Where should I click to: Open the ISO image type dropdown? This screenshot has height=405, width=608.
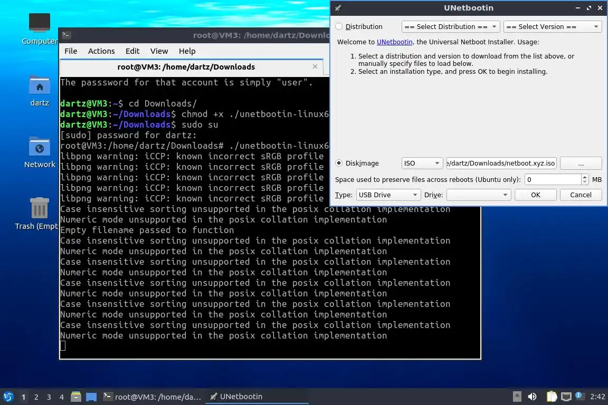click(422, 163)
